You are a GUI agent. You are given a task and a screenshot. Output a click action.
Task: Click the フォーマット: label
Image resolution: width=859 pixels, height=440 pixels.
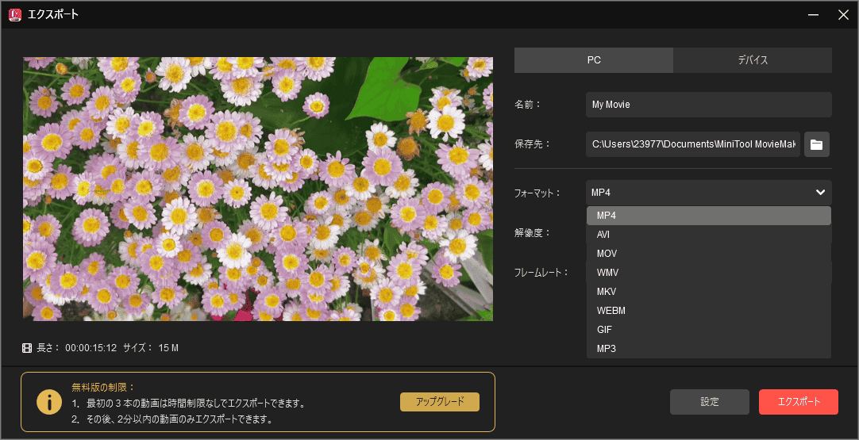537,193
